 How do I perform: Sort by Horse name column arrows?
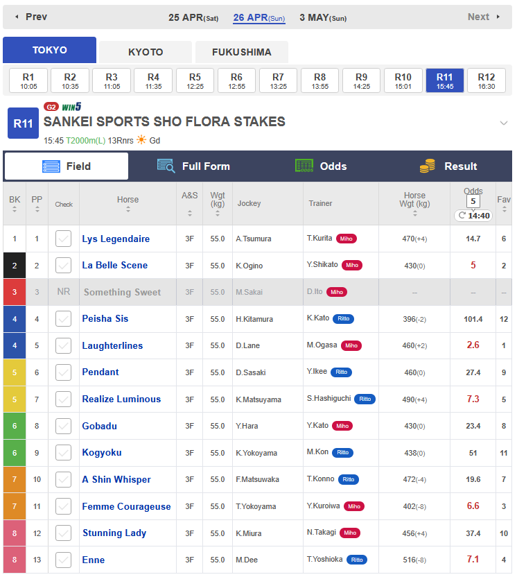tap(128, 209)
